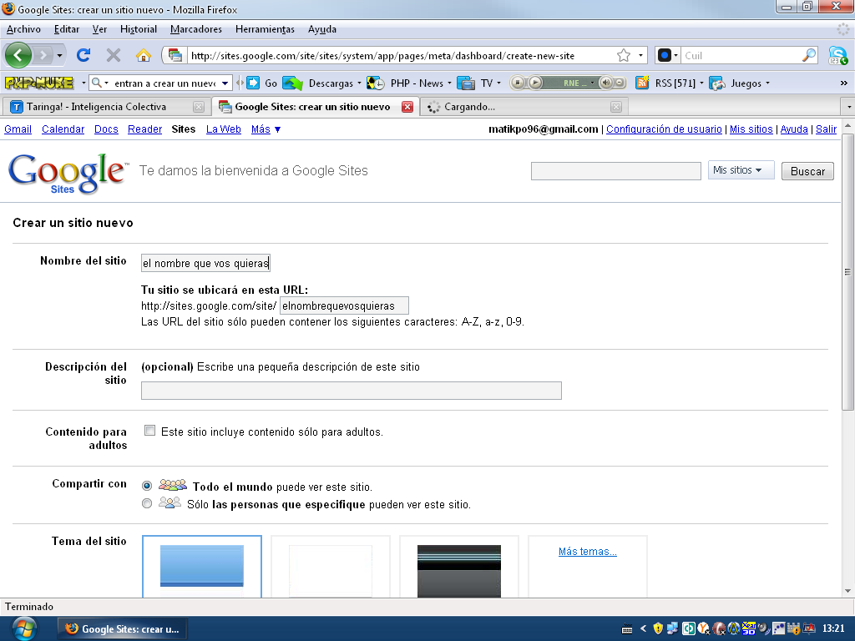Screen dimensions: 855x641
Task: Click the Go button in the toolbar
Action: coord(262,83)
